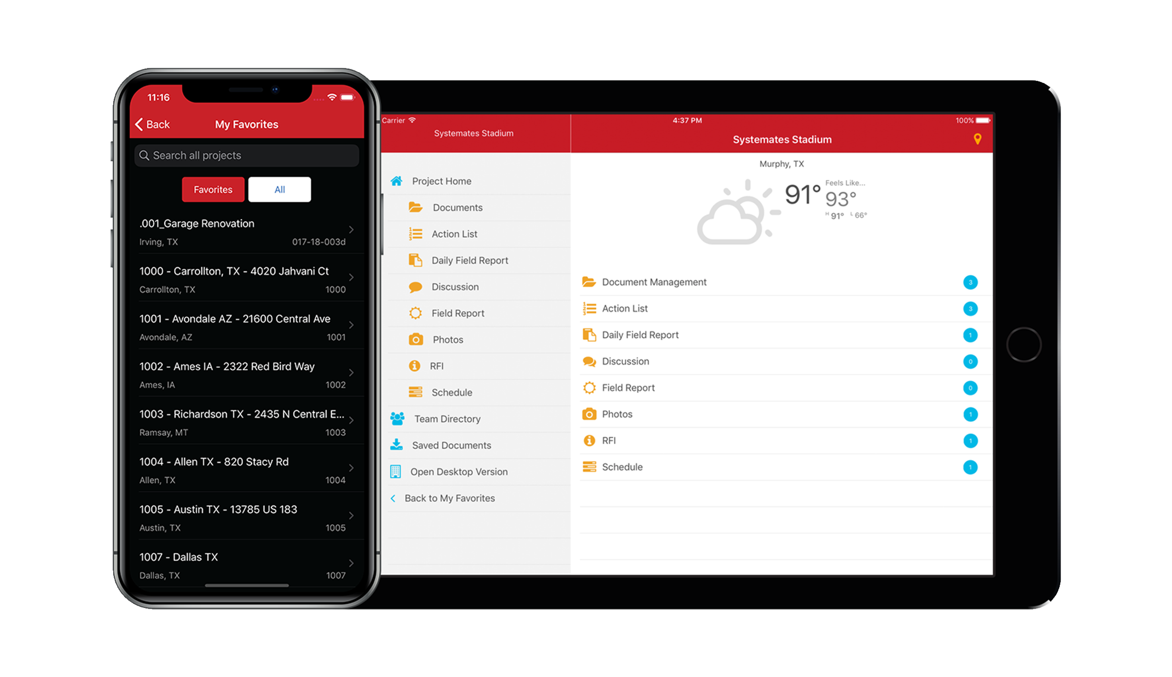
Task: Select Project Home menu item
Action: [x=442, y=180]
